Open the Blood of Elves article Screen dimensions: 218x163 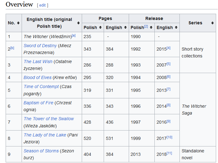coord(38,77)
